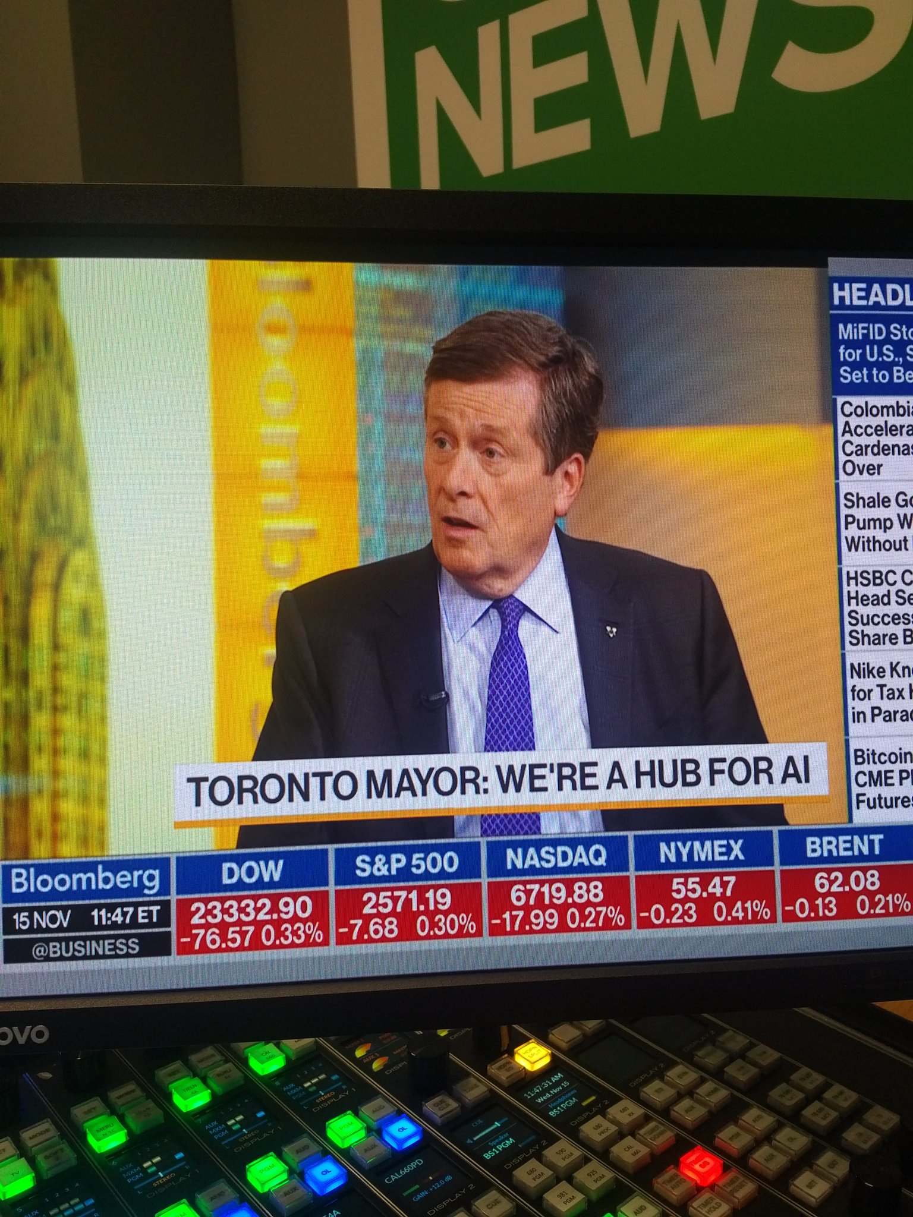Select the @BUSINESS handle under the date
The image size is (913, 1217).
[x=85, y=947]
